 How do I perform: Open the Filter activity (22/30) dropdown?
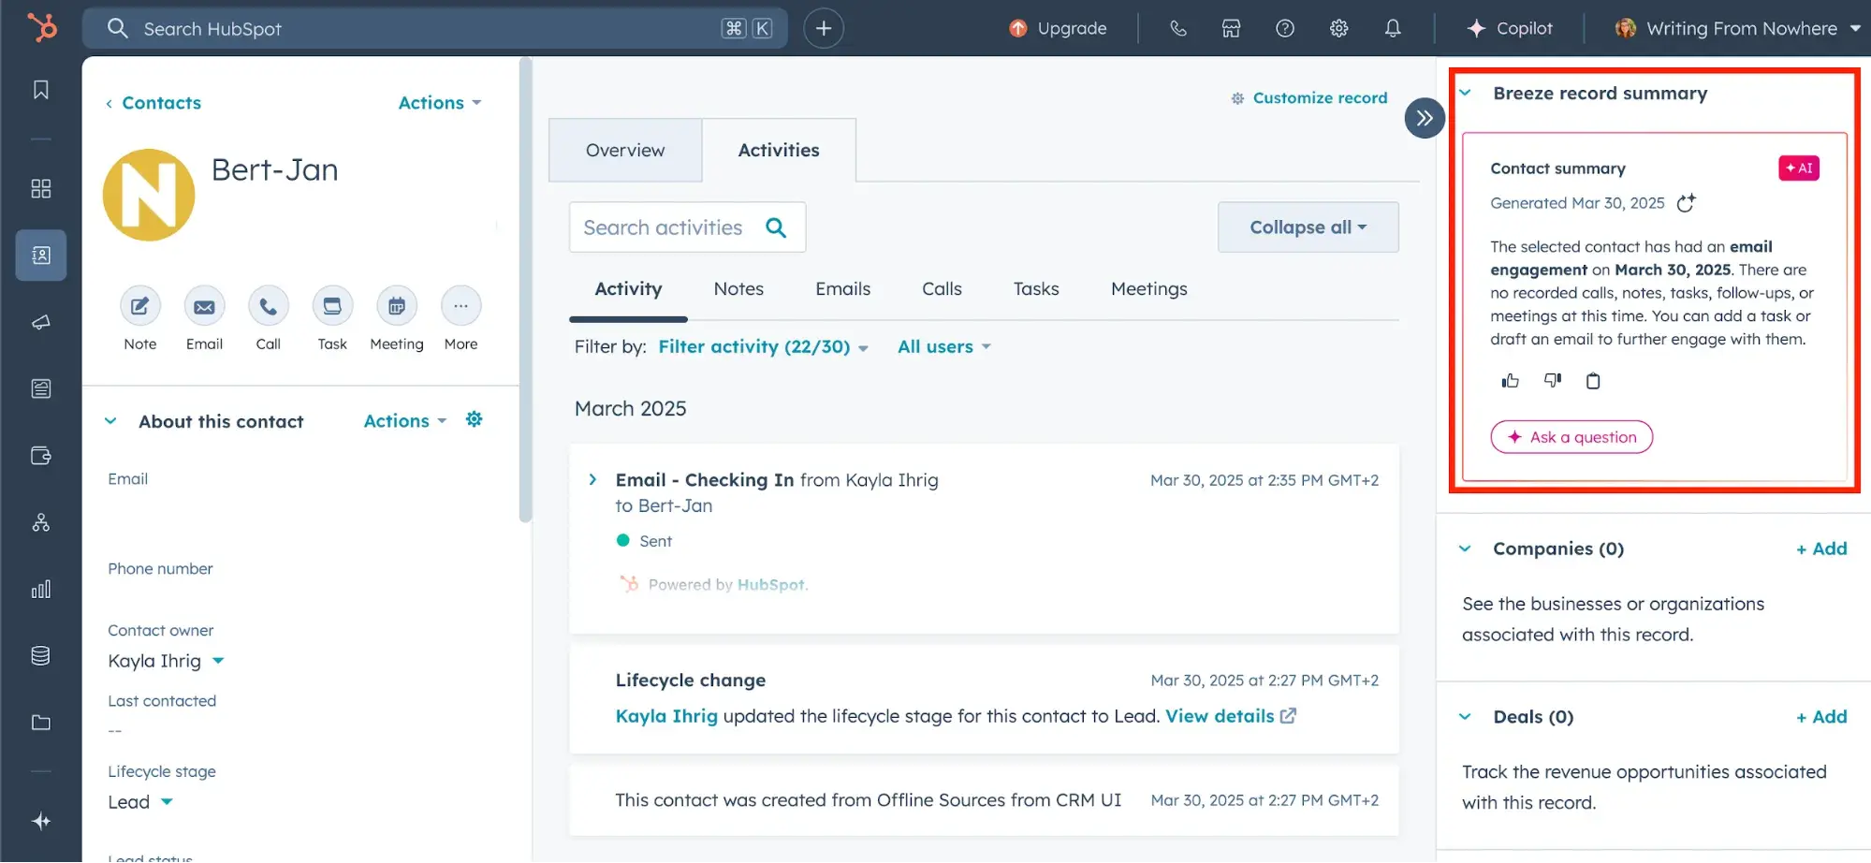click(x=763, y=347)
